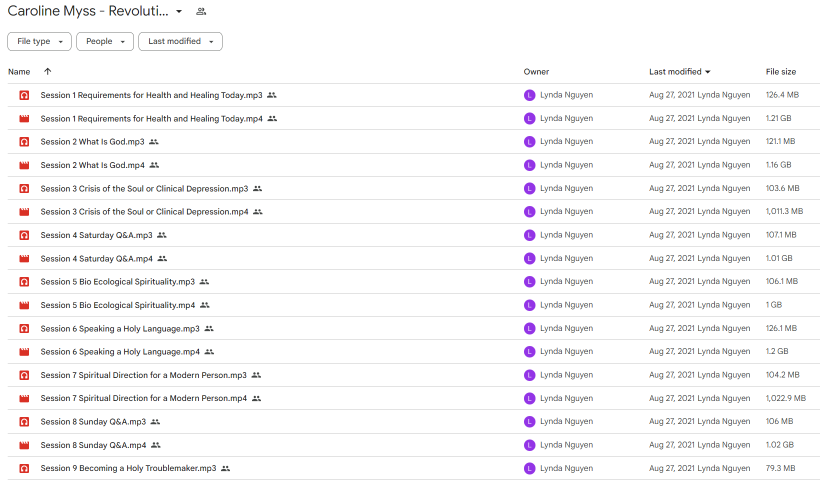Click video icon for Session 8 Sunday Q&A.mp4
This screenshot has height=492, width=820.
(x=24, y=445)
